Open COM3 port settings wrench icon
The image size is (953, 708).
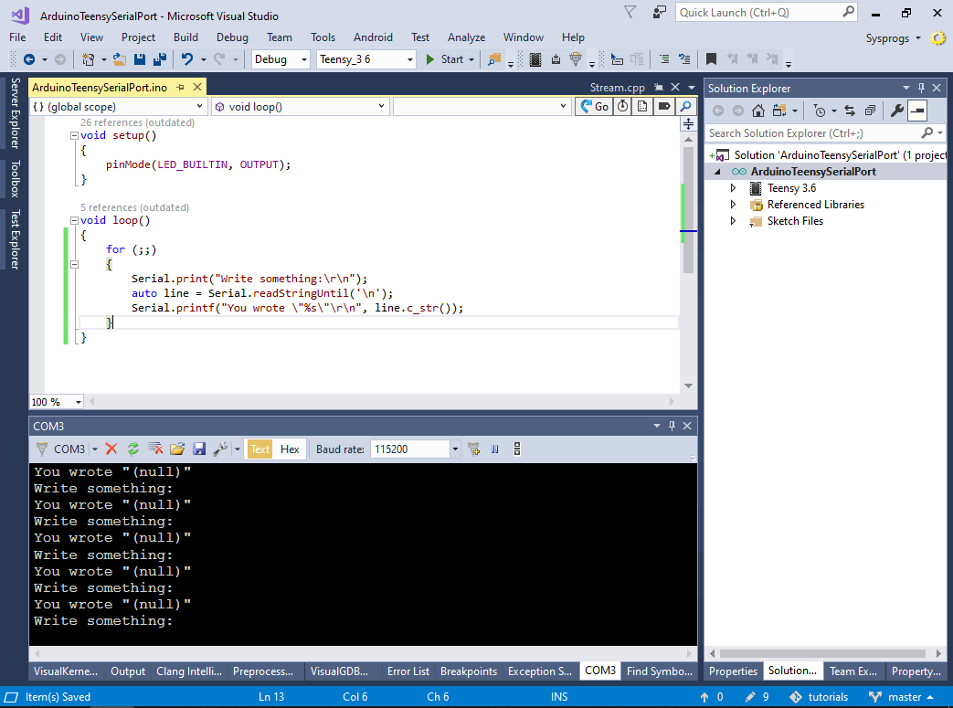coord(220,449)
